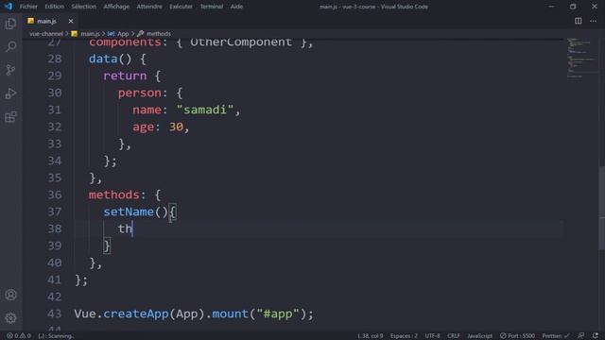
Task: Click line number 28 in gutter
Action: (55, 59)
